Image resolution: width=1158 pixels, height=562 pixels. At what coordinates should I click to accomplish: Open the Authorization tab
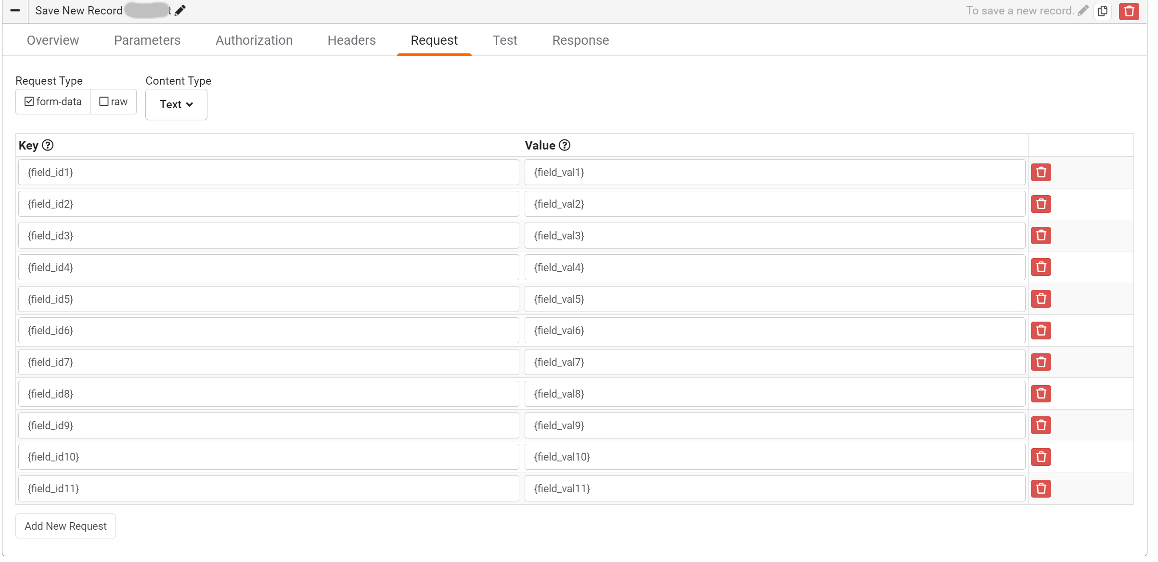tap(254, 40)
